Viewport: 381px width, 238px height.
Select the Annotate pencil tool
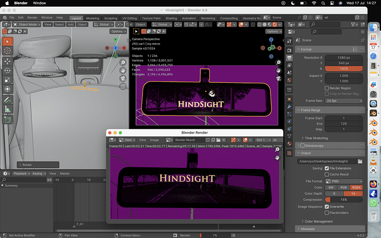(x=8, y=100)
